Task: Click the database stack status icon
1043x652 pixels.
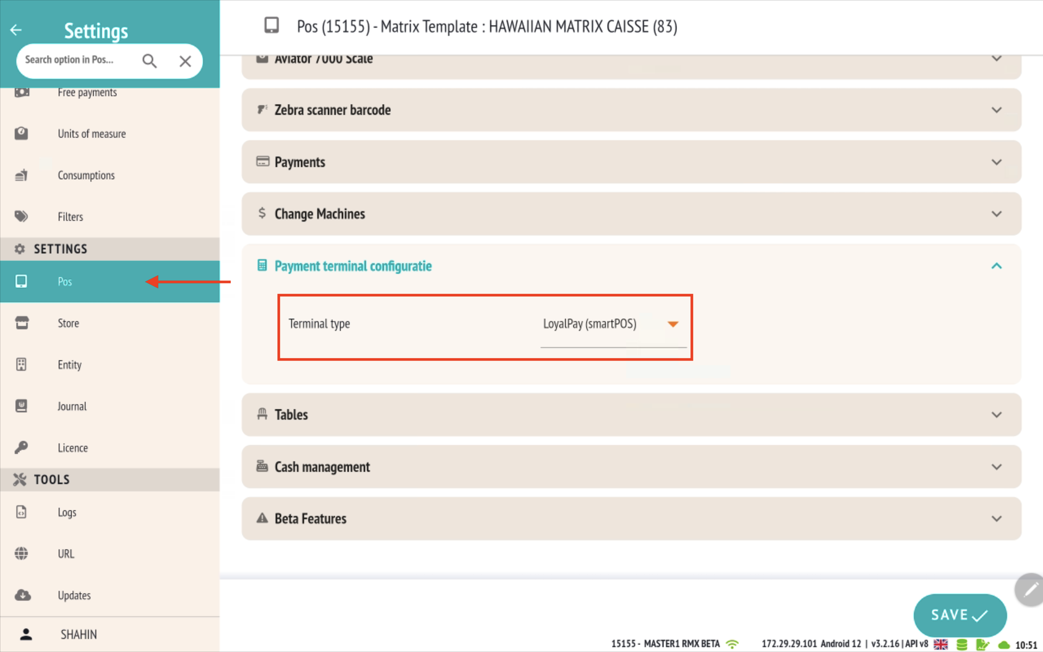Action: 962,644
